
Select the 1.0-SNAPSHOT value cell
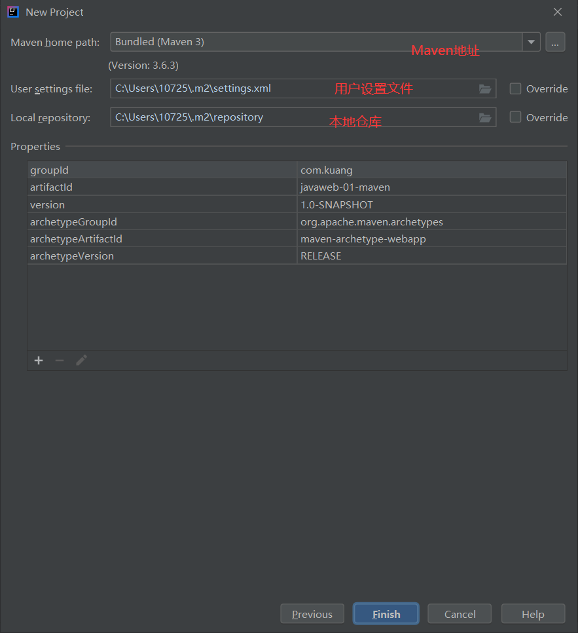(431, 204)
